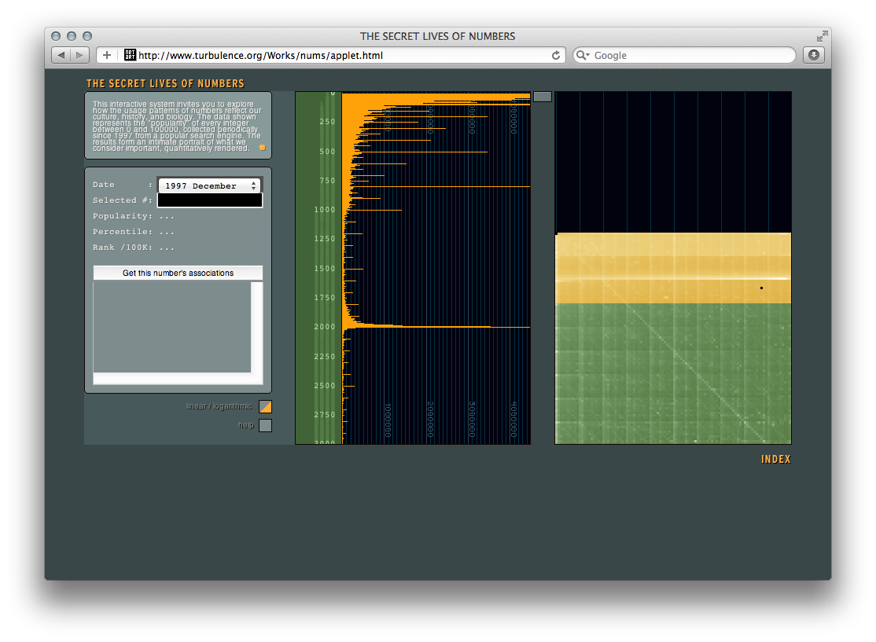Screen dimensions: 876x642
Task: Click the Selected # input field
Action: tap(210, 200)
